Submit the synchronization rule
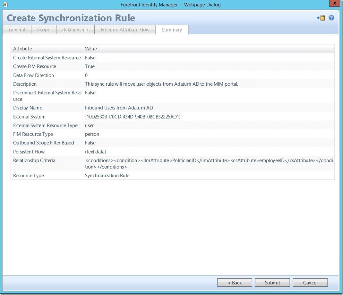Viewport: 343px width, 295px height. click(272, 282)
